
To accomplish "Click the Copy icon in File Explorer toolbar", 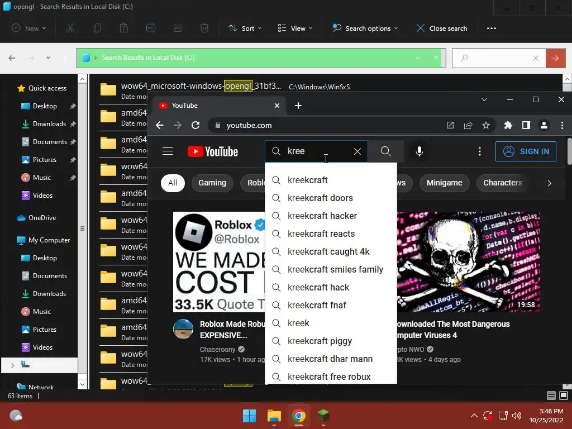I will point(97,28).
